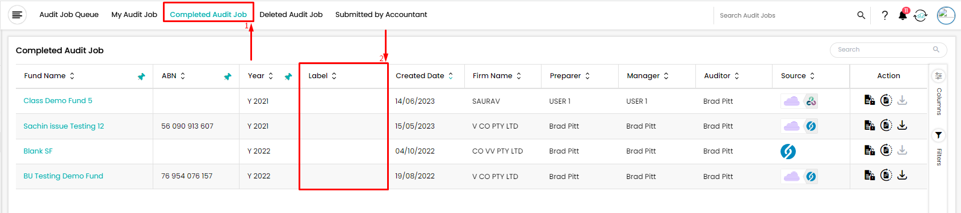The width and height of the screenshot is (961, 213).
Task: Unpin the Fund Name column
Action: 141,76
